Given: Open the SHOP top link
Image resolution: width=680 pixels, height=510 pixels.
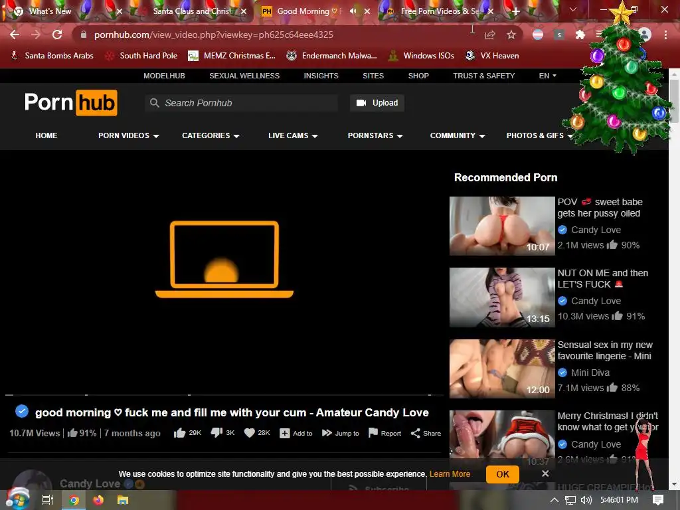Looking at the screenshot, I should 418,76.
